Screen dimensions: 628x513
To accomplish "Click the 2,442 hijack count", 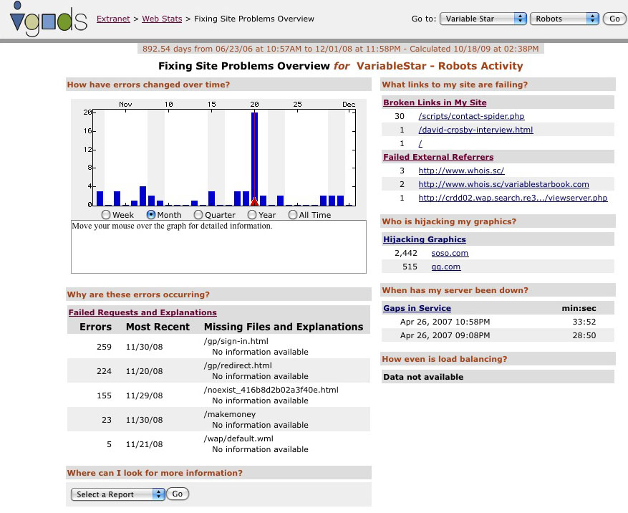I will pos(406,254).
